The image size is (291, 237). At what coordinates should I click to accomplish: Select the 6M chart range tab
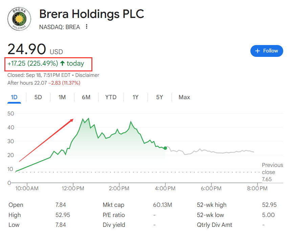(86, 97)
